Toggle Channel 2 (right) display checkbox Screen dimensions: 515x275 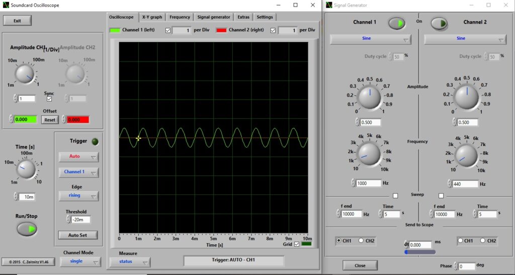(273, 30)
